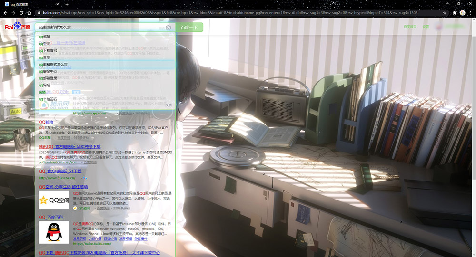Viewport: 476px width, 257px height.
Task: Bookmark this page with star icon
Action: coord(445,13)
